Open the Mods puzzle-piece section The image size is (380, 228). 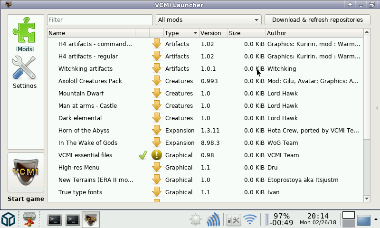25,32
